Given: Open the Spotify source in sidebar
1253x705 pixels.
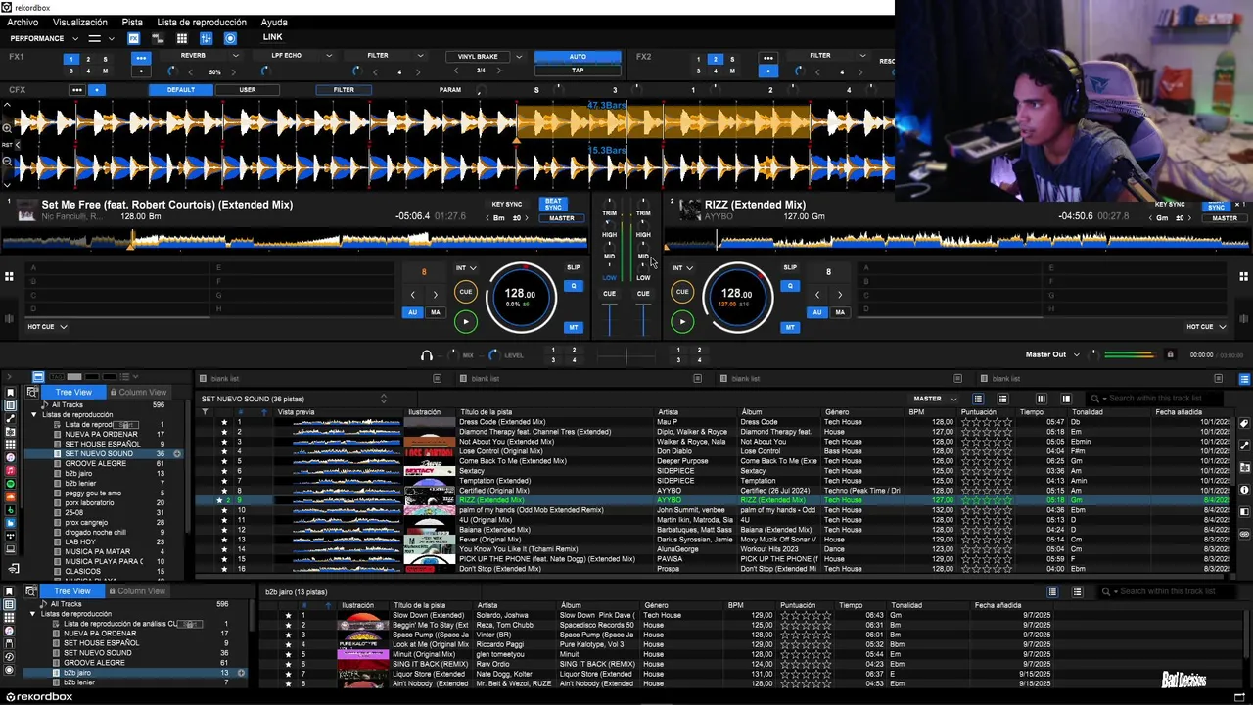Looking at the screenshot, I should (10, 484).
